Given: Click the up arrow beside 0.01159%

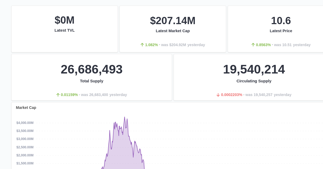Looking at the screenshot, I should [57, 95].
